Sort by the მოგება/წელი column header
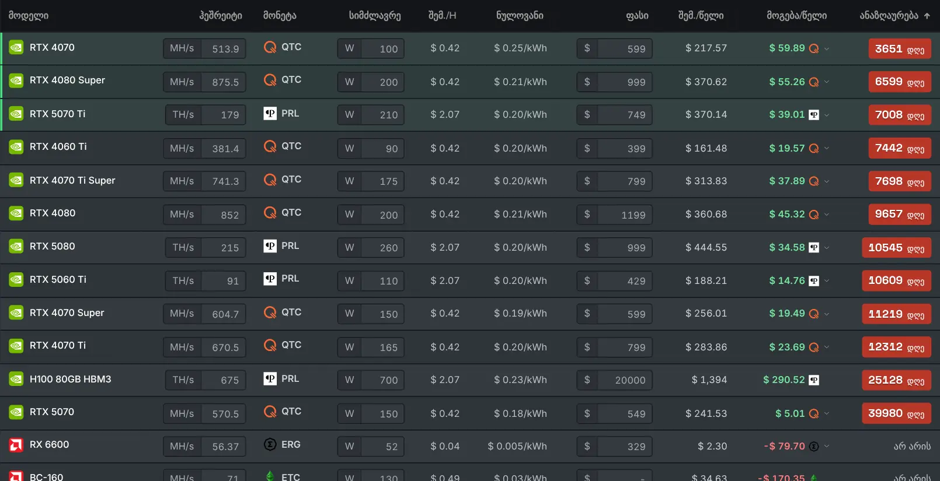The height and width of the screenshot is (481, 940). 796,16
